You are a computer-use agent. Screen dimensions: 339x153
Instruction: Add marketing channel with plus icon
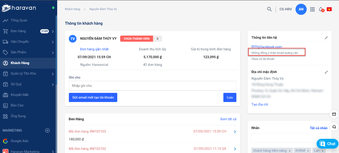pyautogui.click(x=47, y=130)
